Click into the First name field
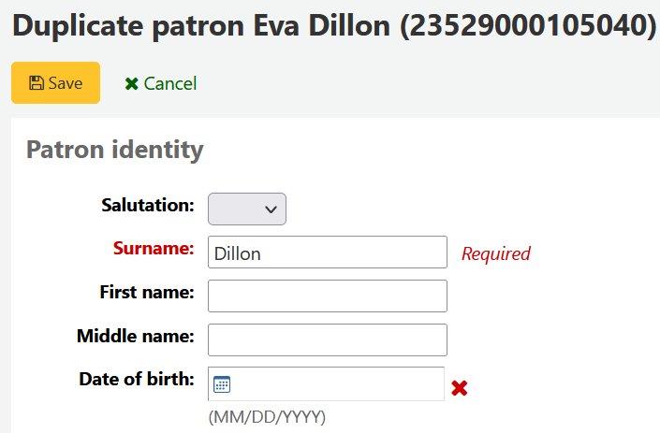This screenshot has width=660, height=433. coord(327,296)
